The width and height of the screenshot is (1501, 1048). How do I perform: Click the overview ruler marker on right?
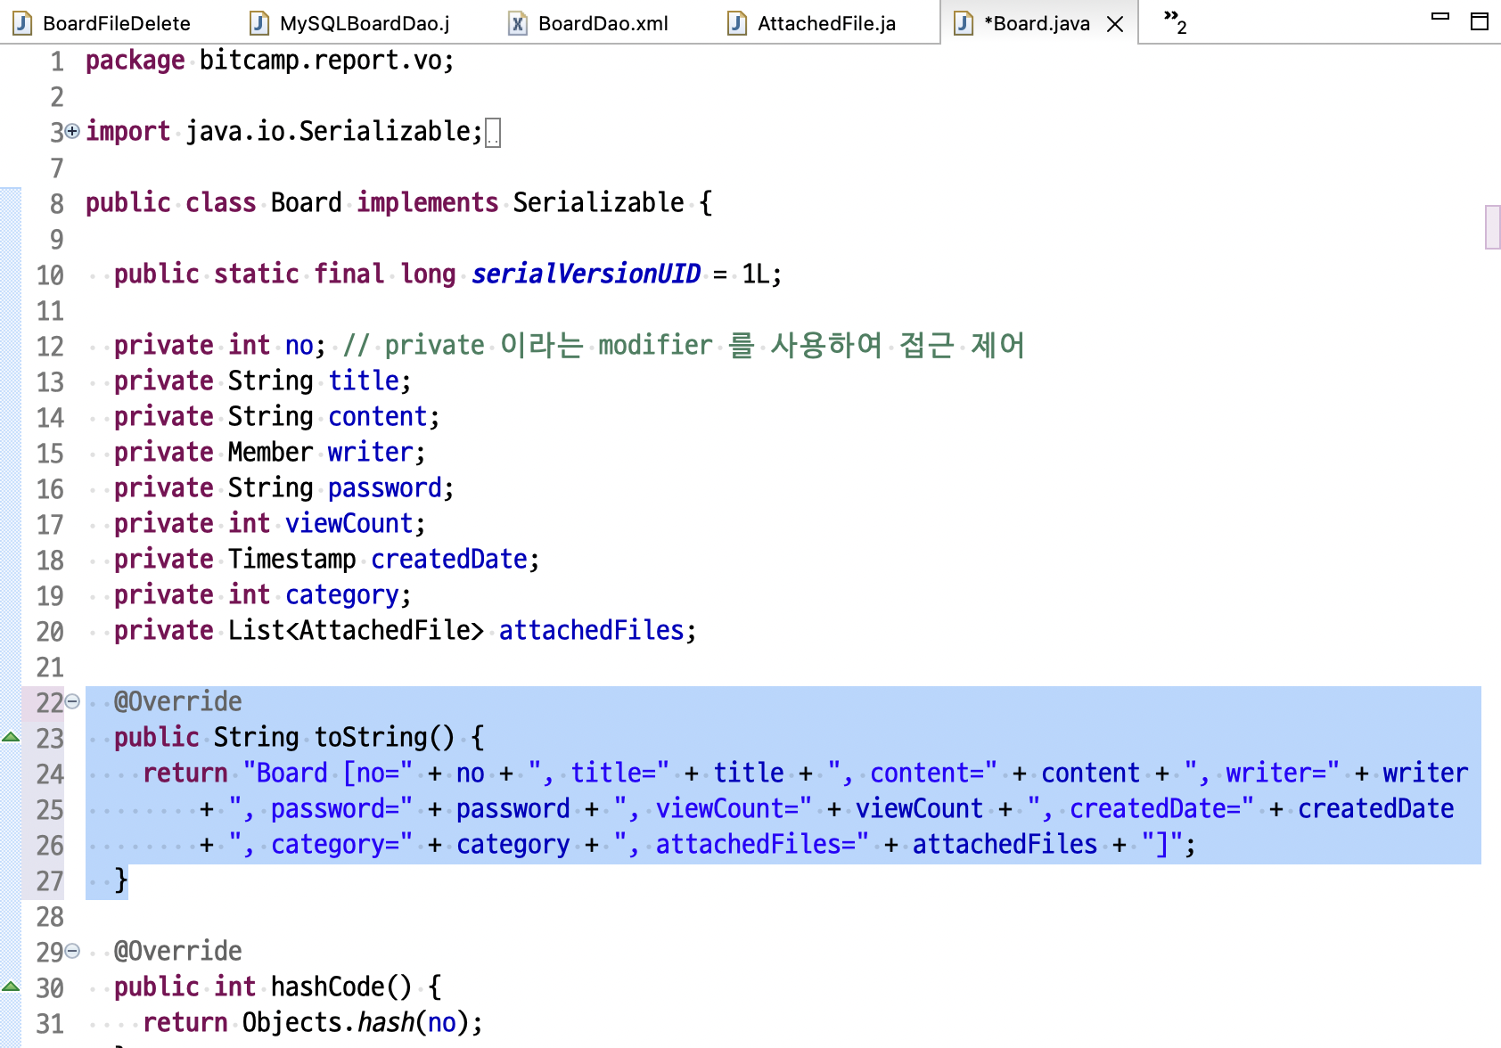coord(1493,227)
